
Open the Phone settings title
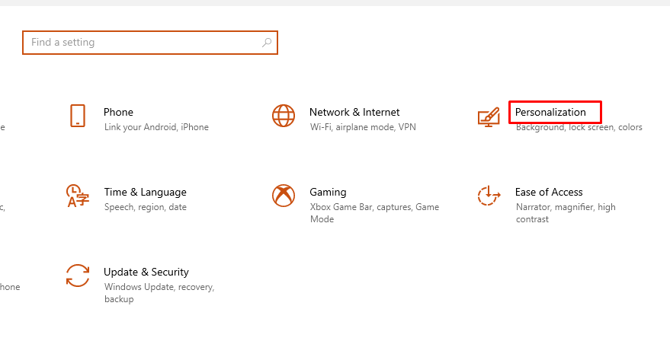click(118, 112)
